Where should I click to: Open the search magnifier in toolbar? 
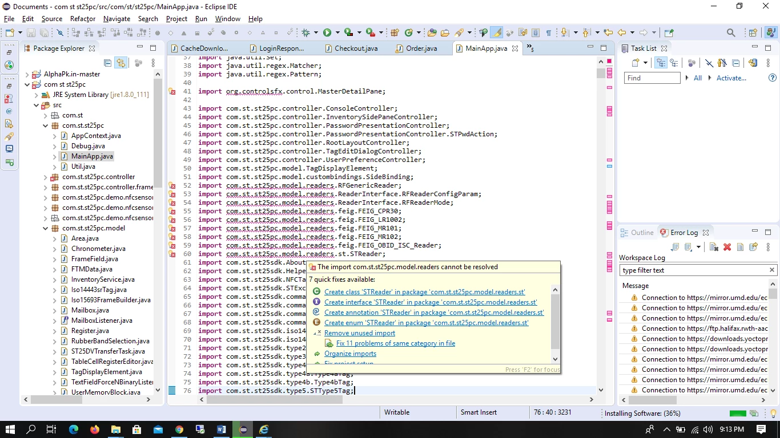pyautogui.click(x=731, y=33)
